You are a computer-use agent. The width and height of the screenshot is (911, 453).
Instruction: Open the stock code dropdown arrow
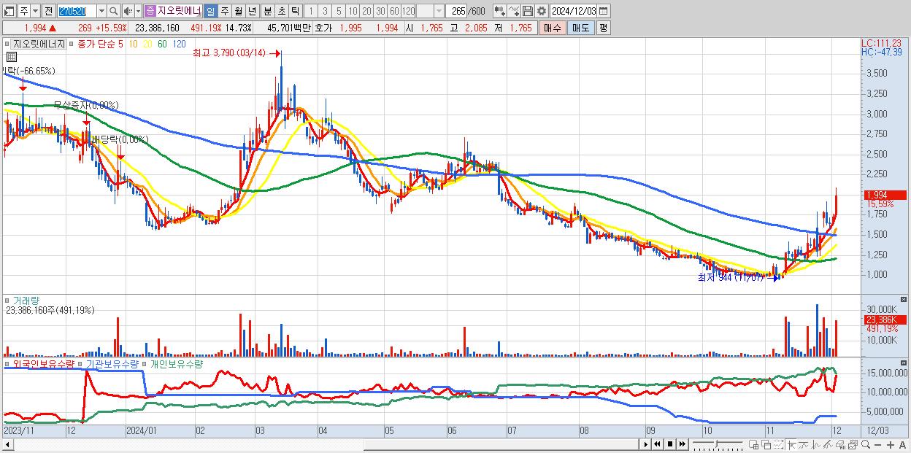point(101,11)
